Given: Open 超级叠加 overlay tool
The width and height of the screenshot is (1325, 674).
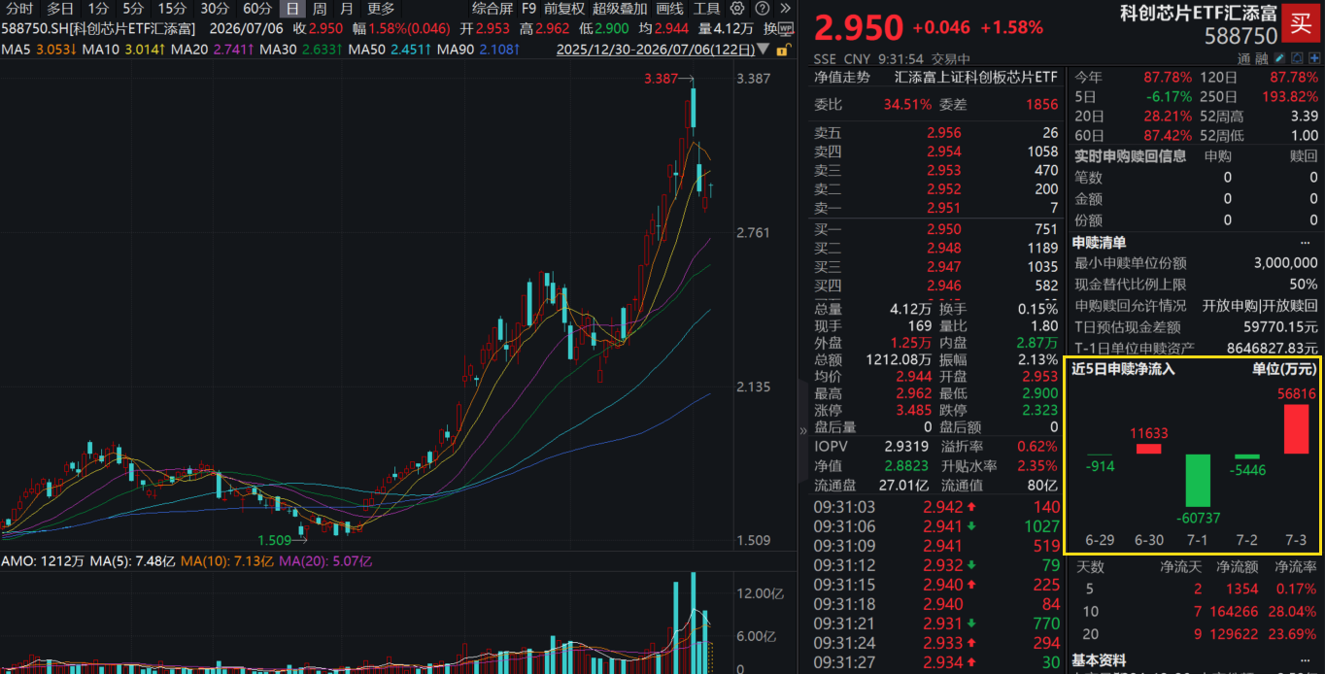Looking at the screenshot, I should 621,9.
